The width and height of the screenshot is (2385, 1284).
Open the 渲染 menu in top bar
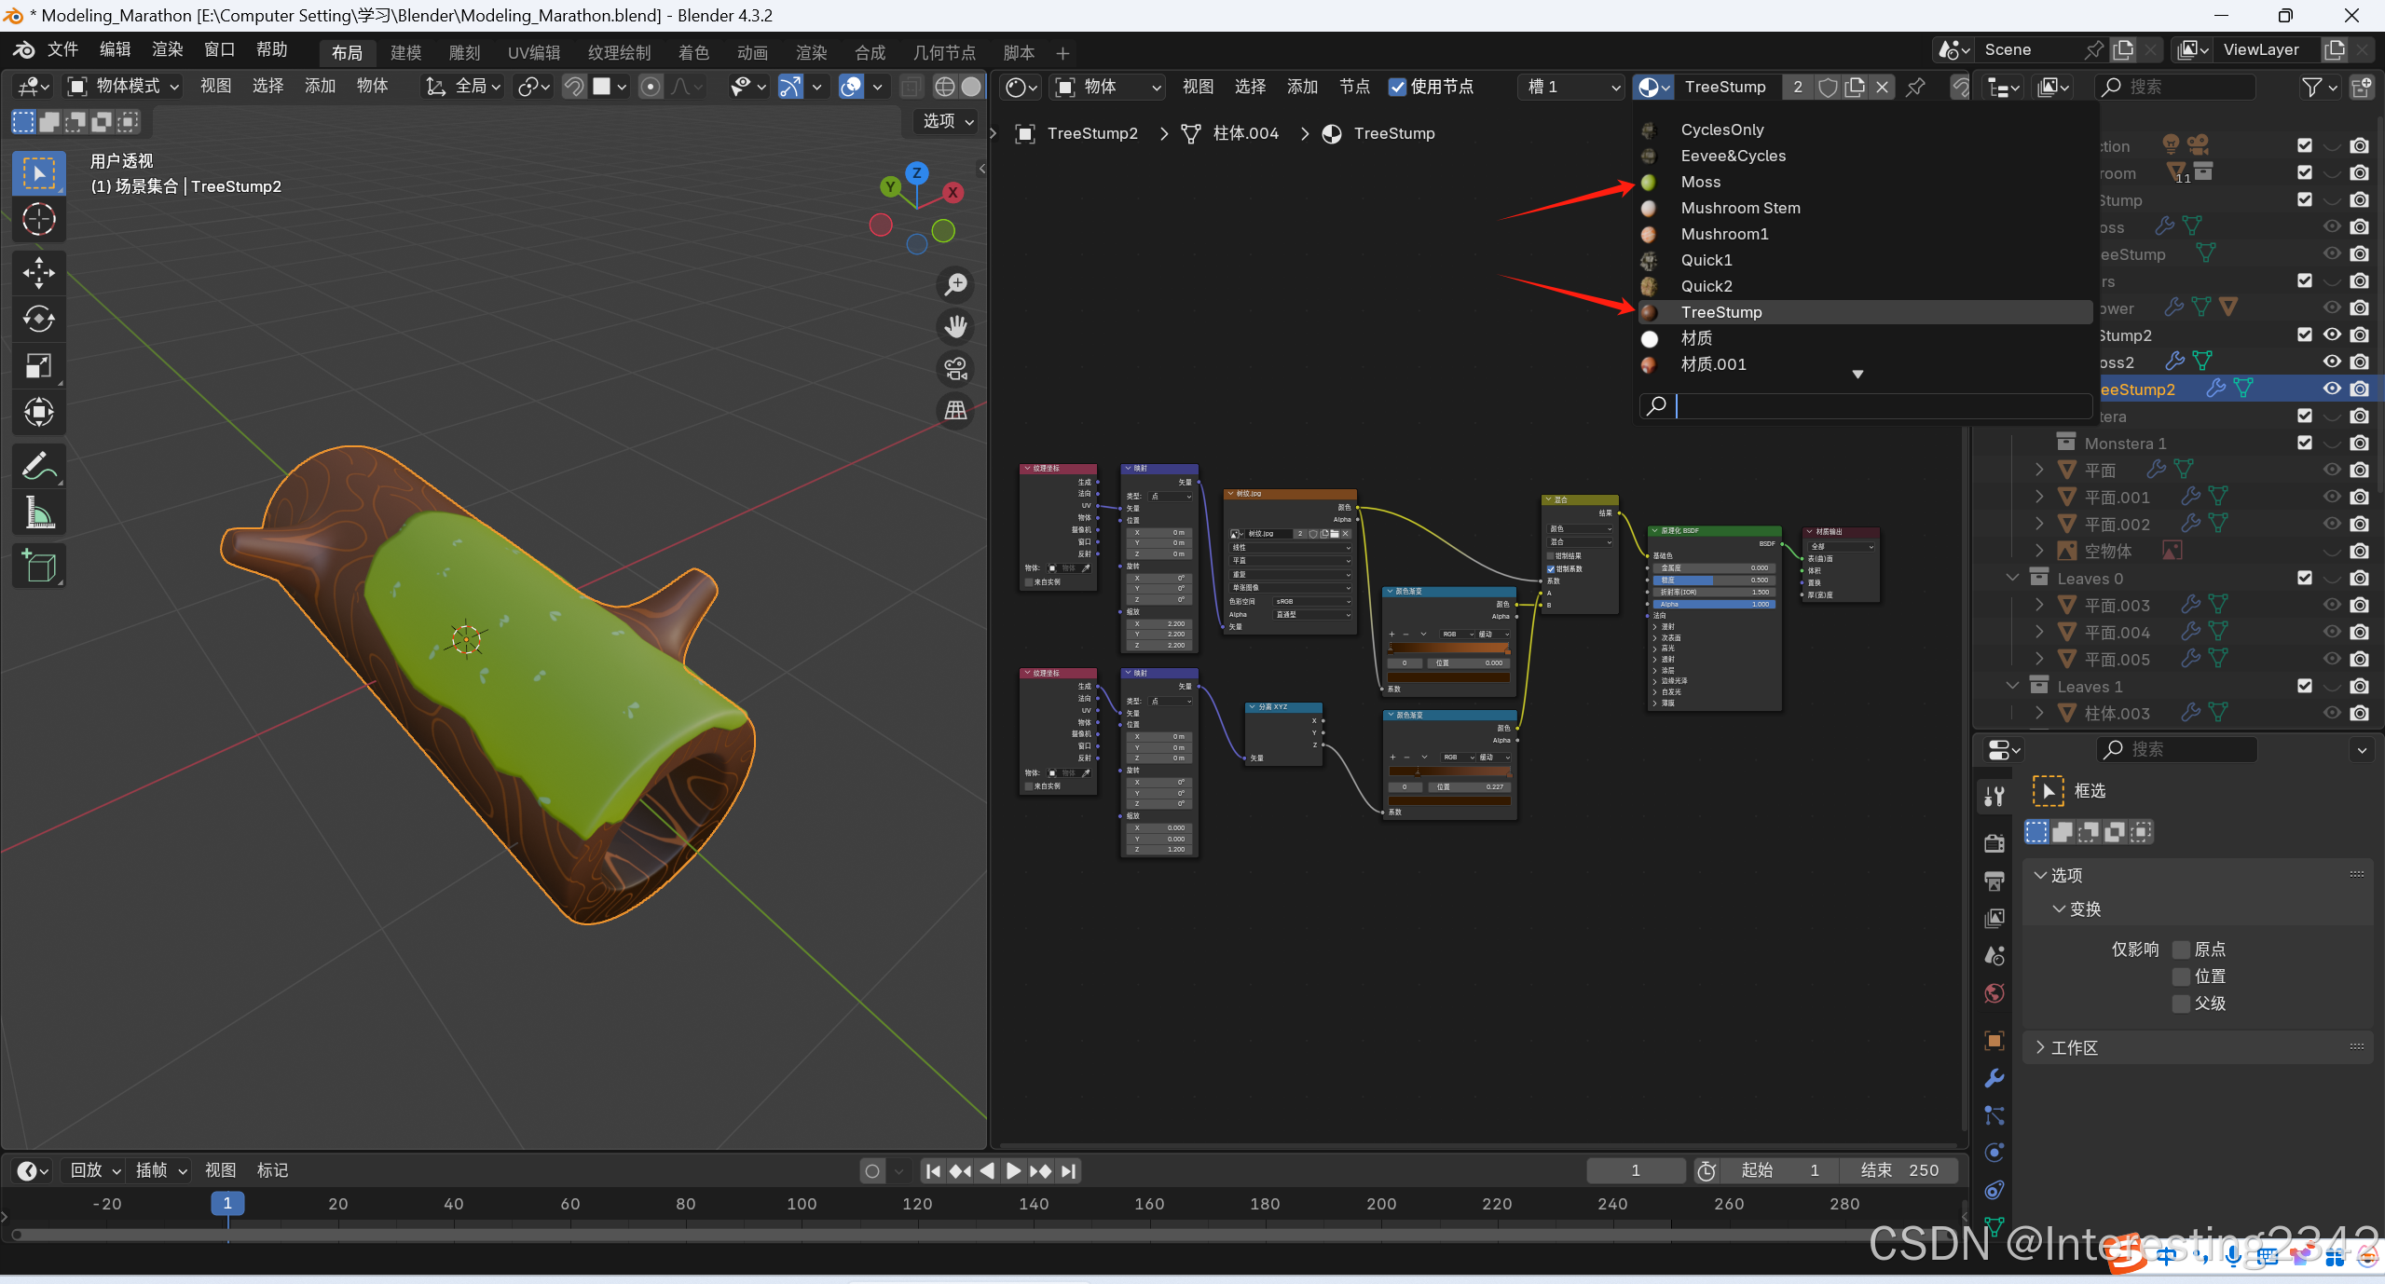(x=167, y=49)
